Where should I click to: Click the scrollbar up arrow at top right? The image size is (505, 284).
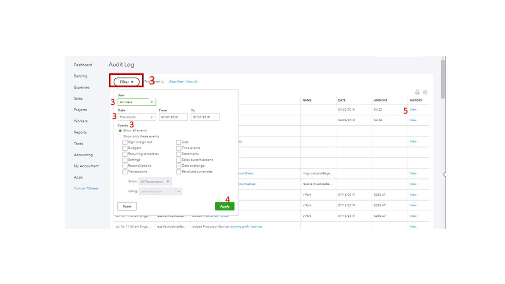[x=443, y=58]
